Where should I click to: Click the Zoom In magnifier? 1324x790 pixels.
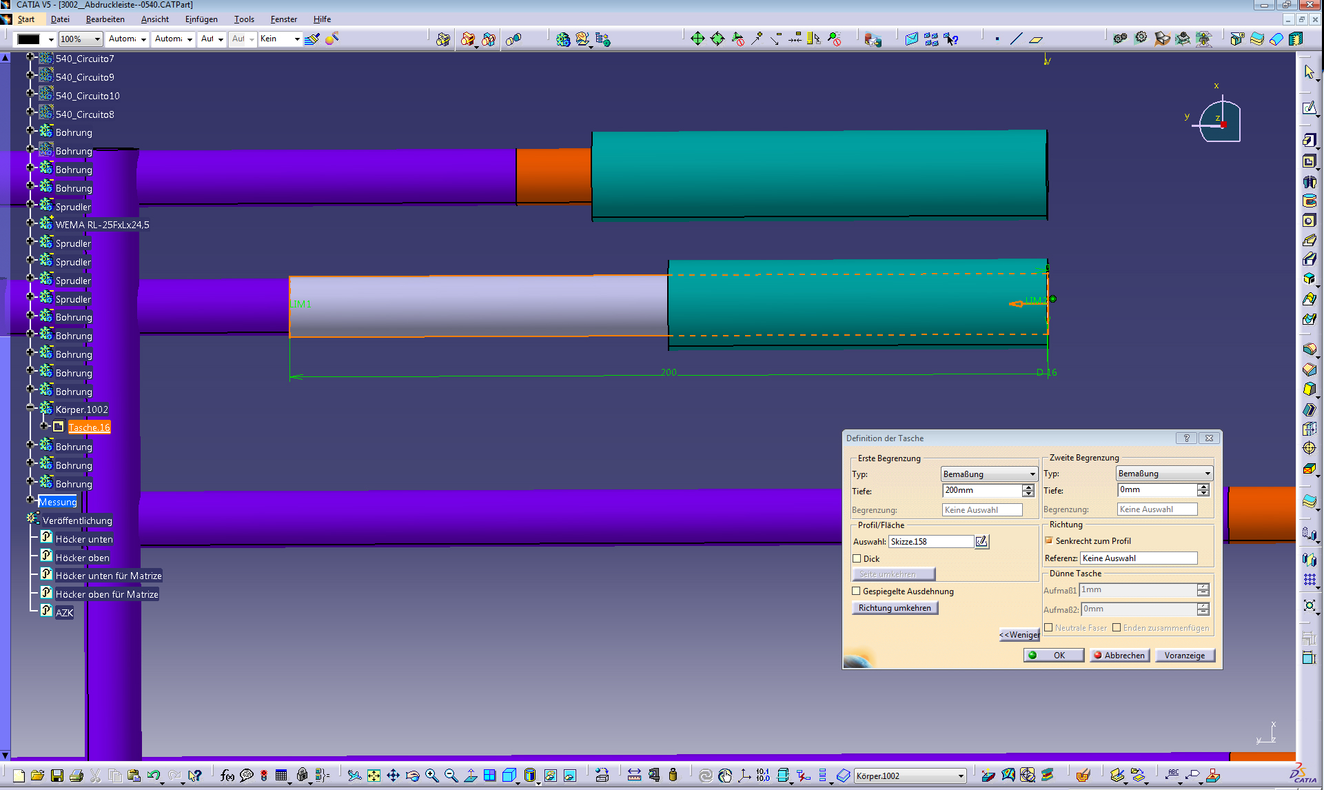pyautogui.click(x=431, y=776)
